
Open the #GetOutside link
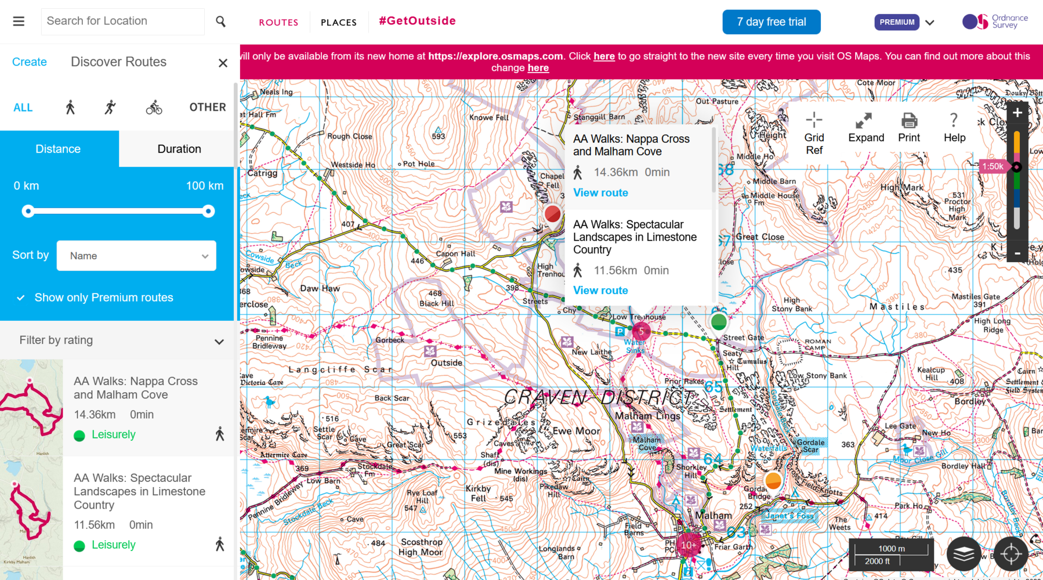click(417, 21)
